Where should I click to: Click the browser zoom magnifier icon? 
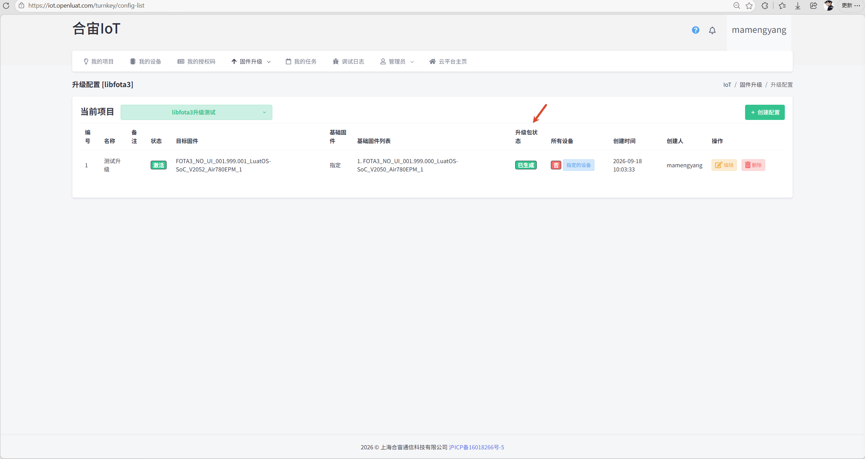(x=736, y=6)
